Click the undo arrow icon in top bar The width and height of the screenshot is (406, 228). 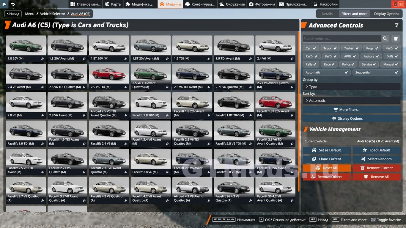click(x=13, y=4)
